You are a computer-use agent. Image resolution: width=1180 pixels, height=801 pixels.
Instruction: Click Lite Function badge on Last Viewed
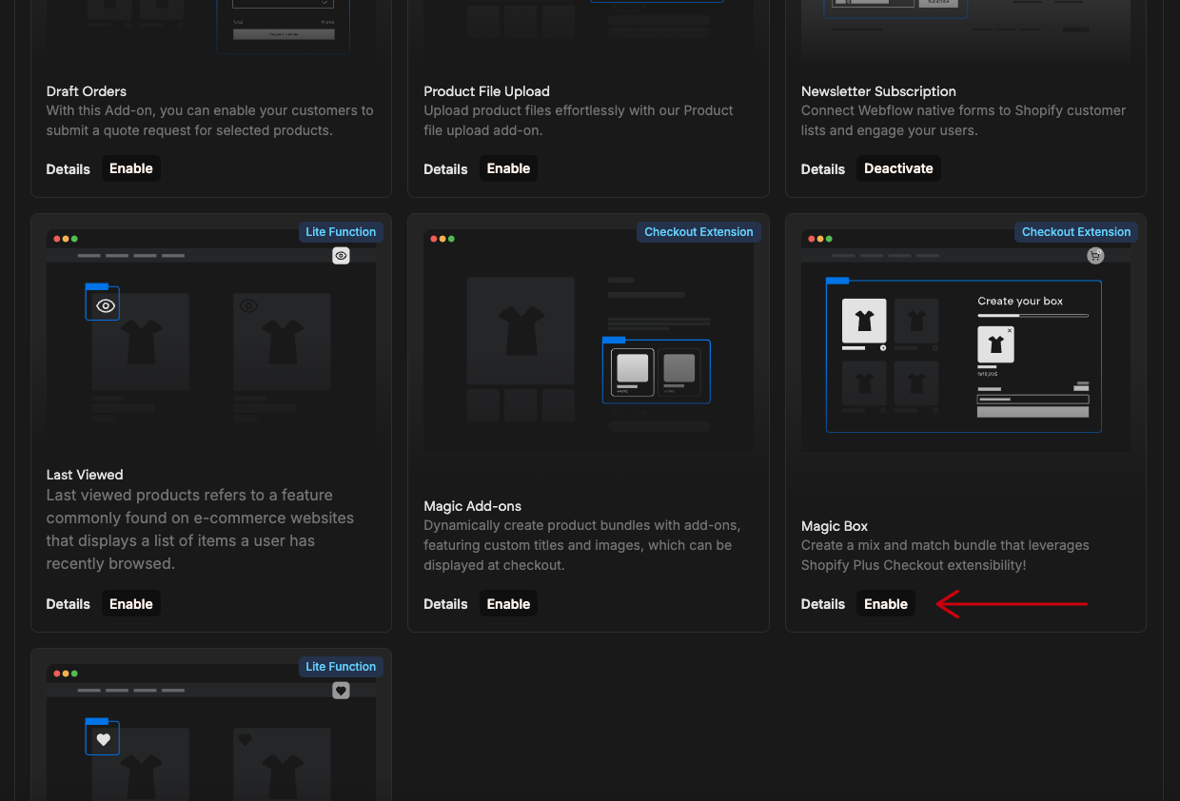(341, 232)
